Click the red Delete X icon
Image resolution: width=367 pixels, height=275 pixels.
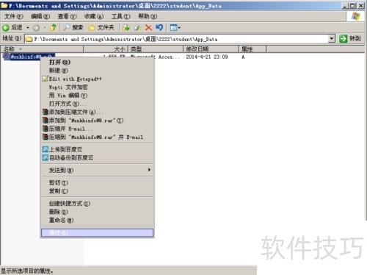pyautogui.click(x=148, y=28)
